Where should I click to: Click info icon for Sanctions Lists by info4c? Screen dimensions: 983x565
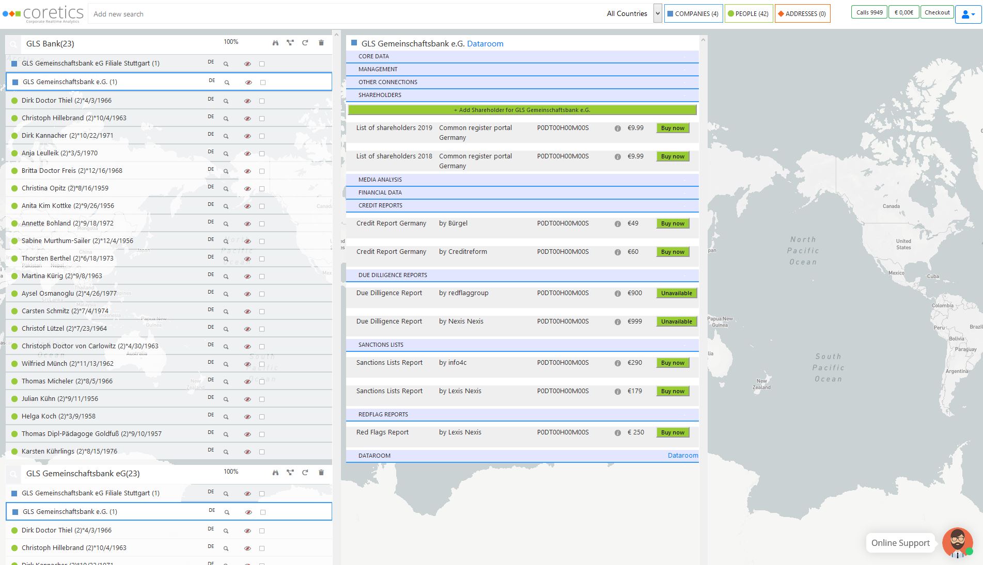pyautogui.click(x=617, y=363)
